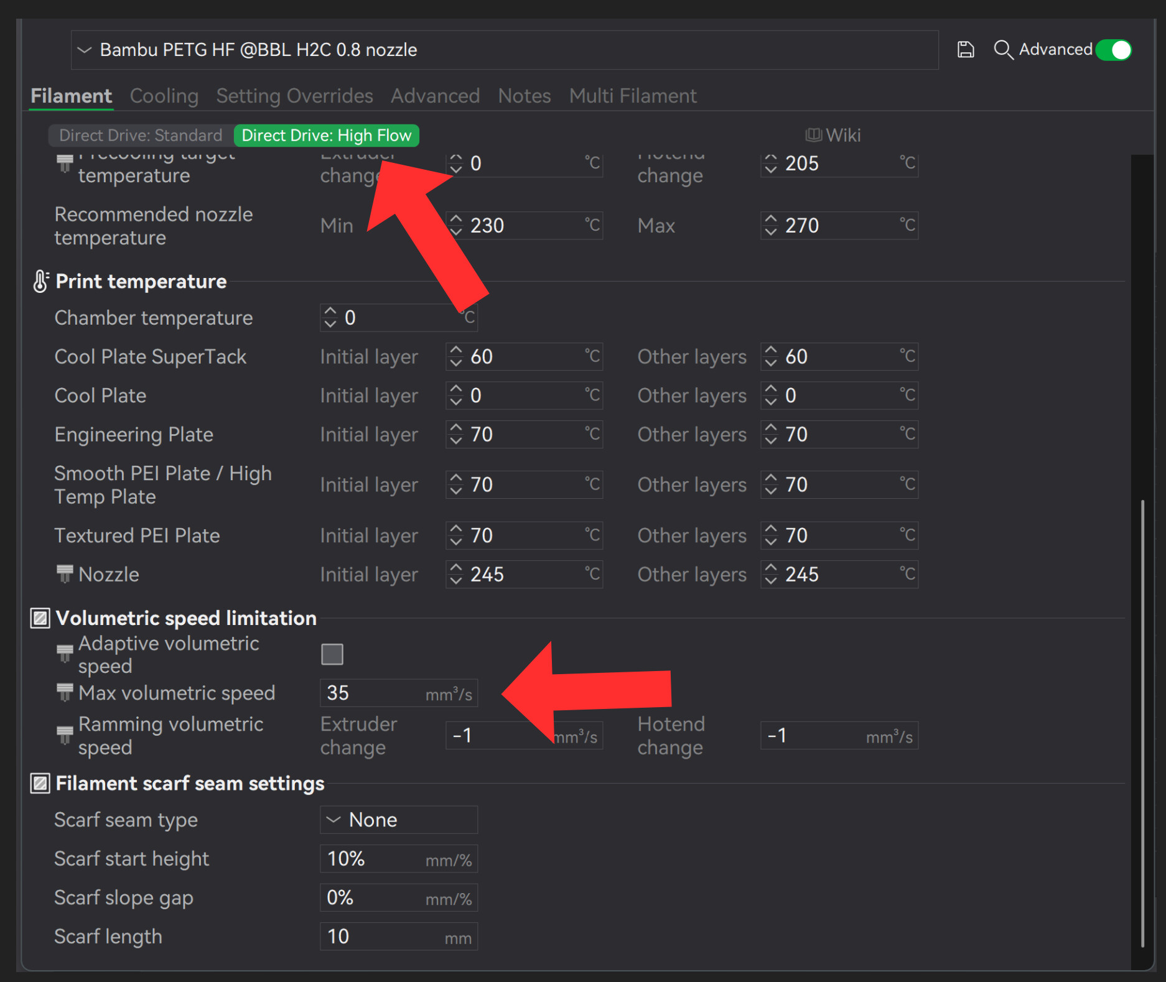The image size is (1166, 982).
Task: Edit Textured PEI Plate other layers temperature
Action: tap(839, 535)
